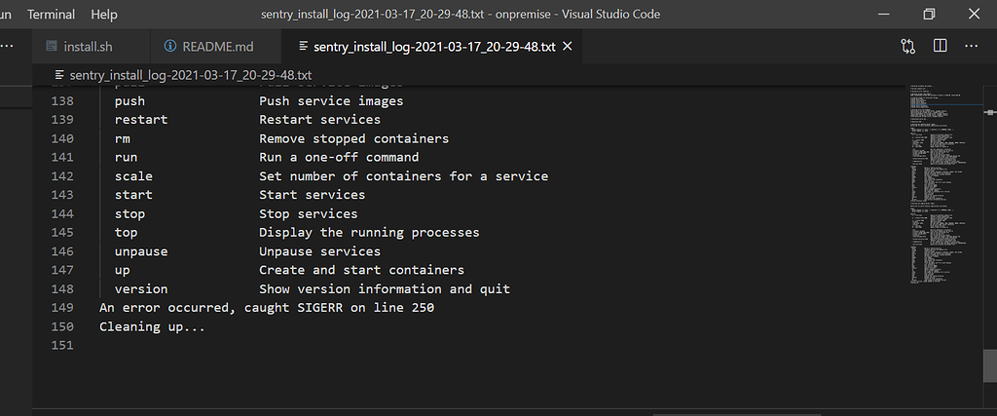Click the Open Changes compare icon
The width and height of the screenshot is (997, 416).
(x=908, y=46)
